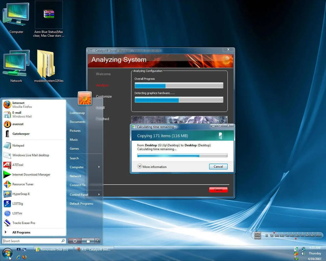Click the Show Desktop quick launch icon

point(18,250)
